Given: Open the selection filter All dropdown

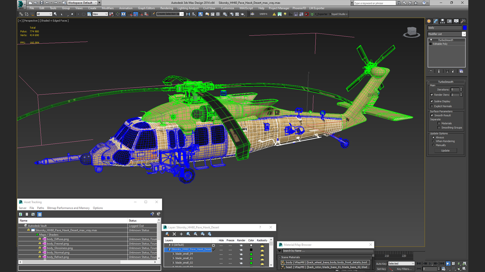Looking at the screenshot, I should coord(44,14).
